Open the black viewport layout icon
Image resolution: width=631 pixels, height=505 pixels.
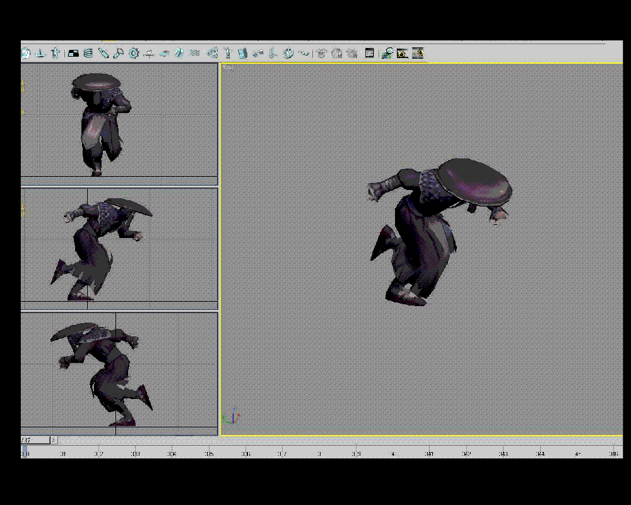coord(73,53)
